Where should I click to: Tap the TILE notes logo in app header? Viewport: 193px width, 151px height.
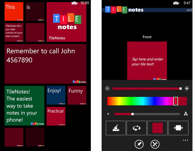[124, 10]
